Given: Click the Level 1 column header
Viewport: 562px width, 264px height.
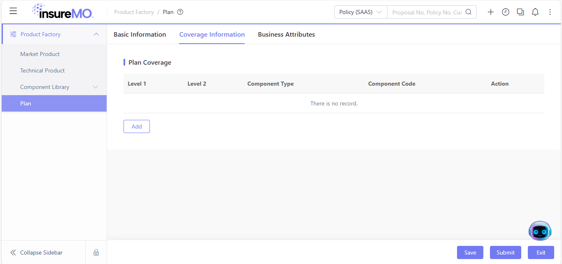Looking at the screenshot, I should (137, 84).
